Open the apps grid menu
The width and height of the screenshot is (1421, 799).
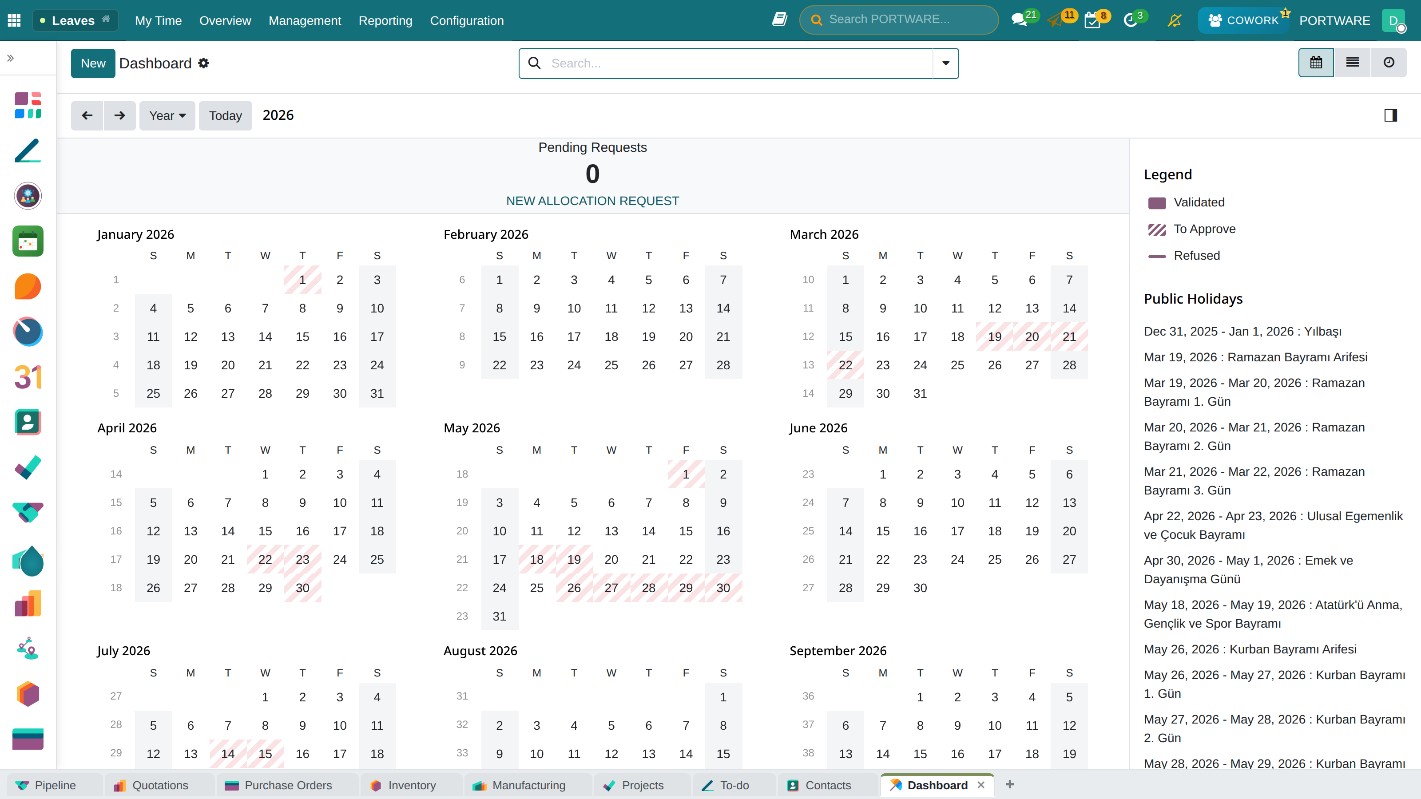click(14, 20)
